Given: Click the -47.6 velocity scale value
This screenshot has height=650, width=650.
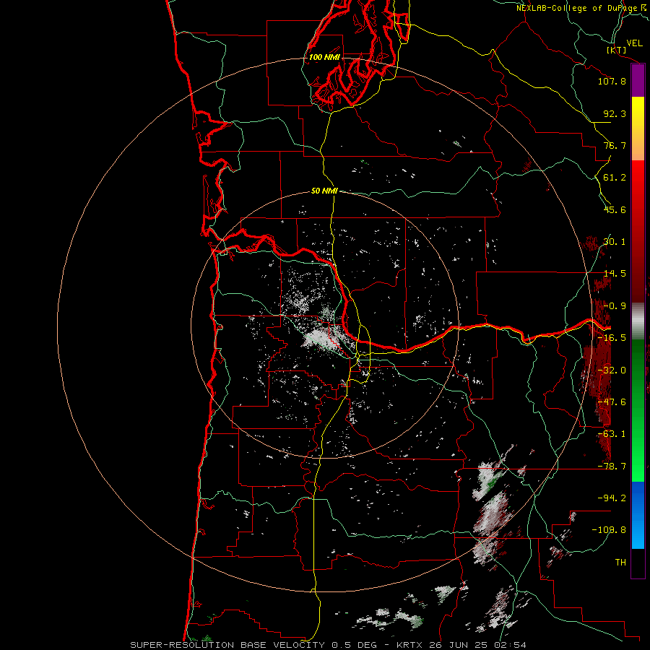Looking at the screenshot, I should coord(612,402).
